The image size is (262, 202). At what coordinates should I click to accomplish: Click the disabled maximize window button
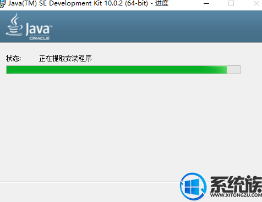coord(231,3)
